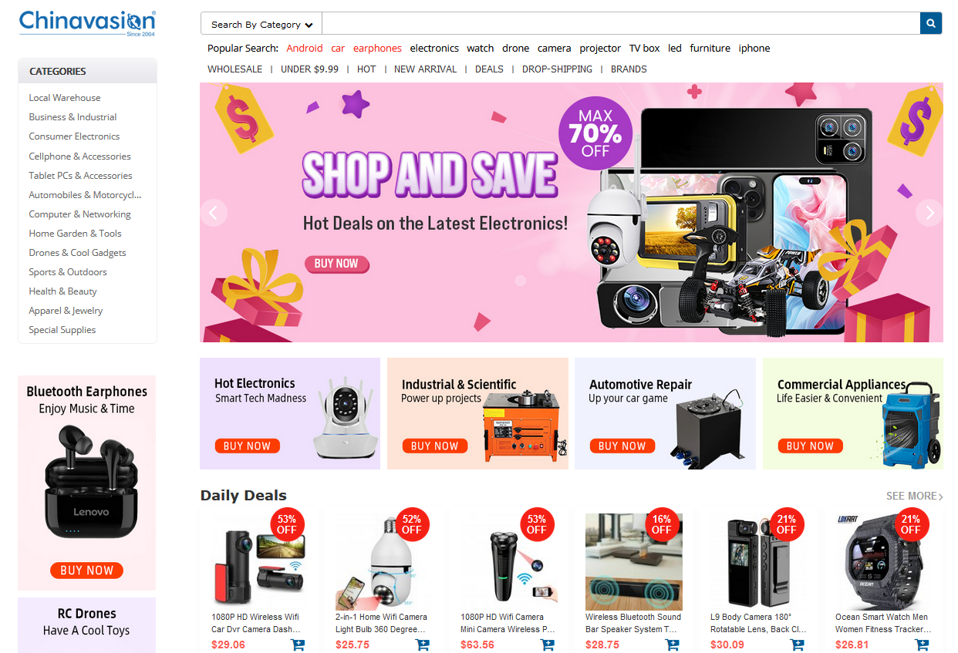958x653 pixels.
Task: Focus the main search text field
Action: (621, 24)
